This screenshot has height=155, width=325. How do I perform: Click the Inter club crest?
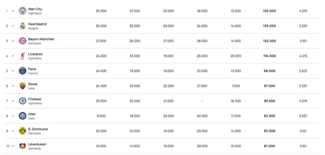23,116
